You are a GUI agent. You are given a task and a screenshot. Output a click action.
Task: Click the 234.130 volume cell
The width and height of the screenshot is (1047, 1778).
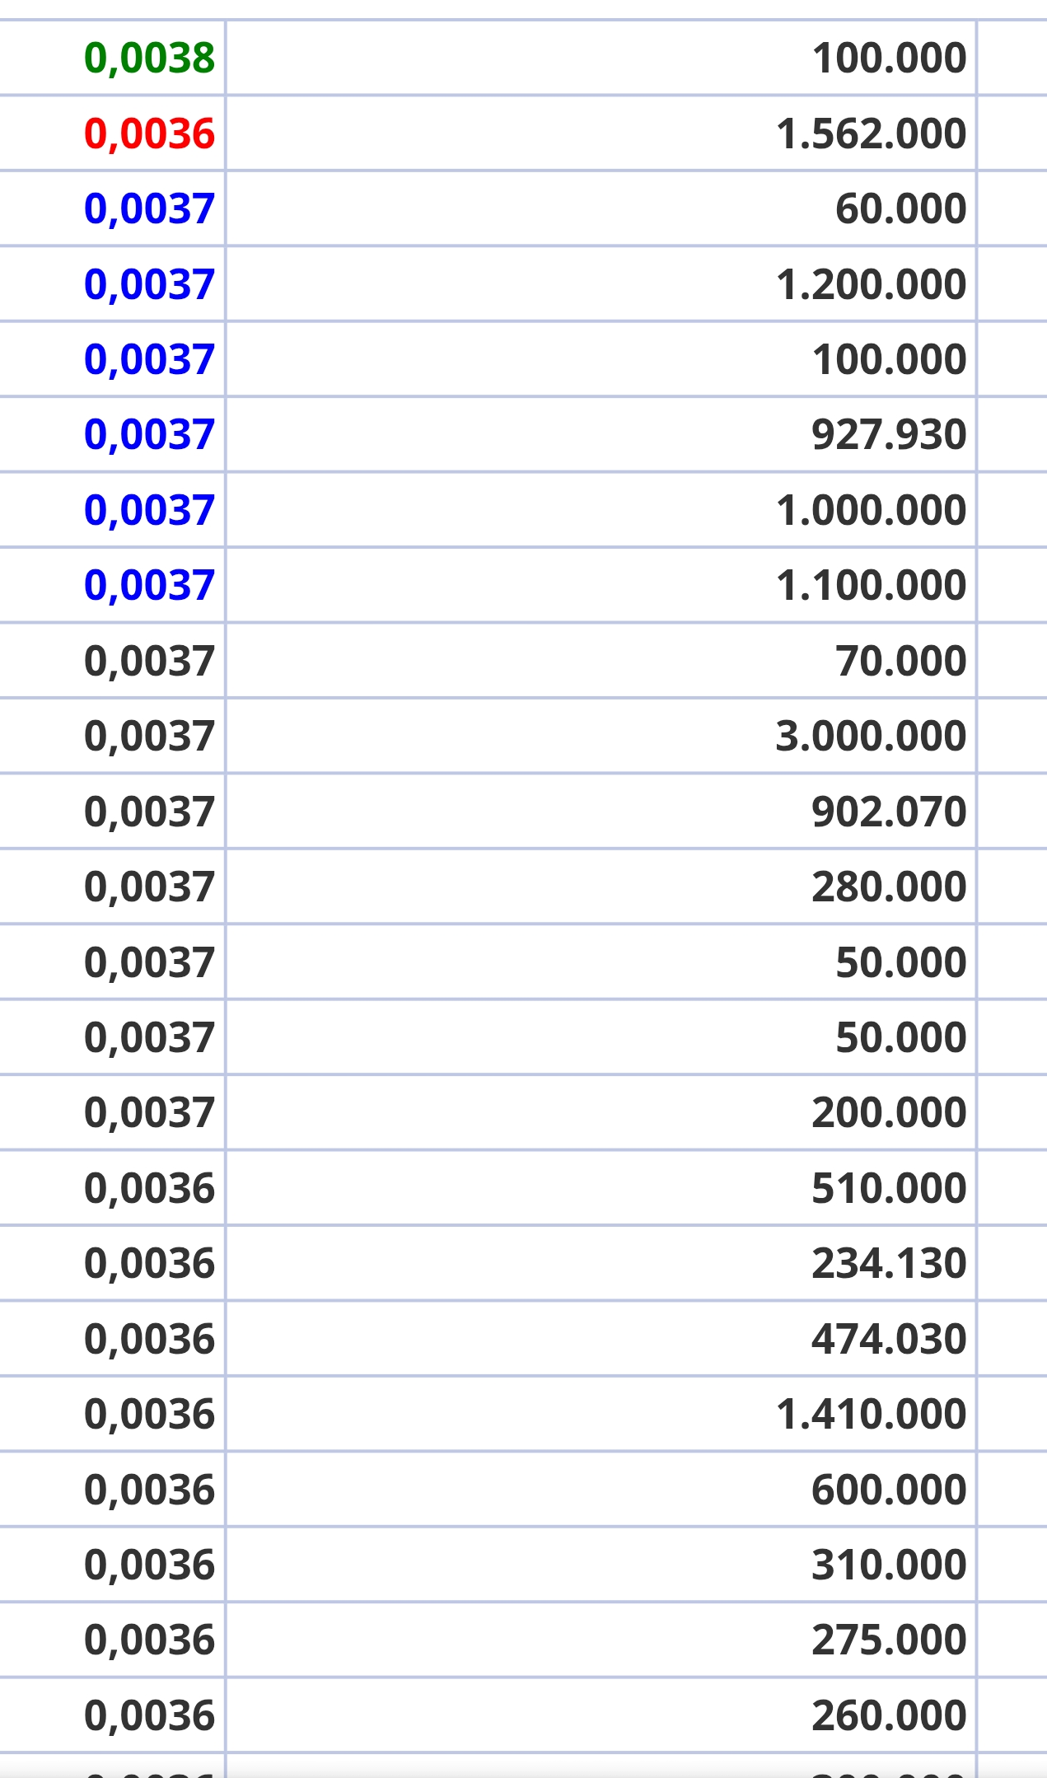601,1264
